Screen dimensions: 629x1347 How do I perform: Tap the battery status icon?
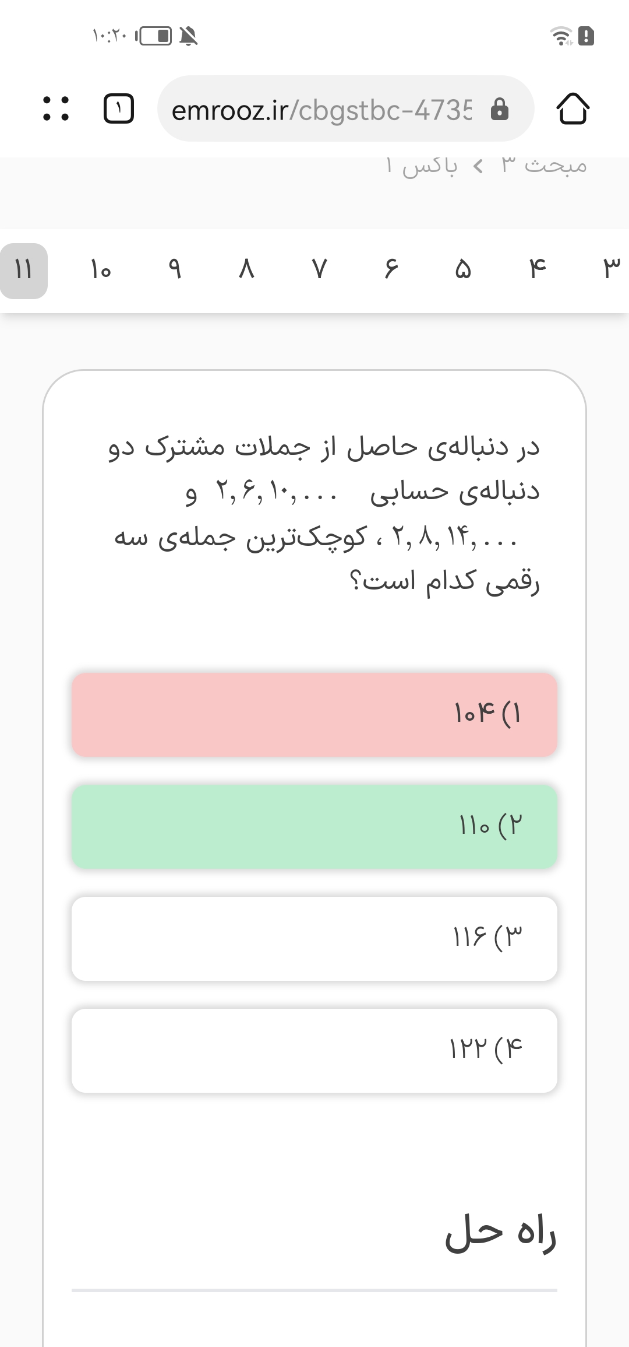pyautogui.click(x=154, y=36)
